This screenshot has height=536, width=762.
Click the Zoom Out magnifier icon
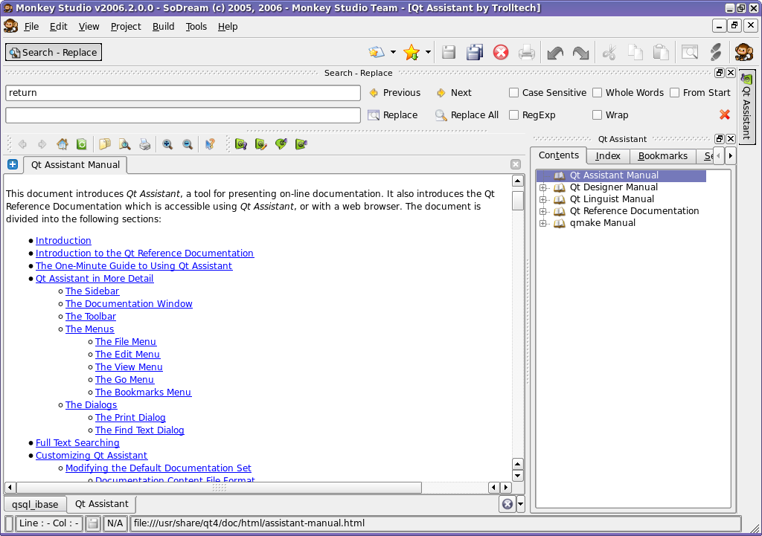click(x=187, y=144)
